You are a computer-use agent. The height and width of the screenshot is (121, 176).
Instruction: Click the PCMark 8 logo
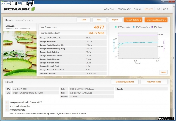[x=19, y=9]
